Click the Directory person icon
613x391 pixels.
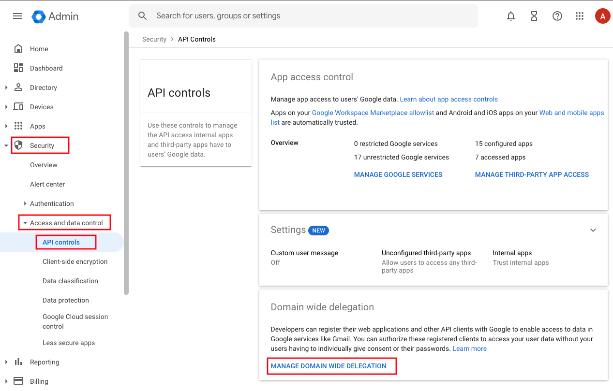pos(18,87)
